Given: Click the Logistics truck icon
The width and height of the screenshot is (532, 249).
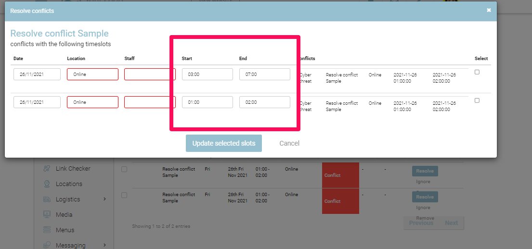Looking at the screenshot, I should coord(47,199).
